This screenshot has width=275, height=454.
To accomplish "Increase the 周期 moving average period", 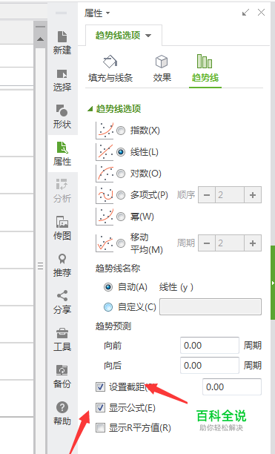I will 253,243.
